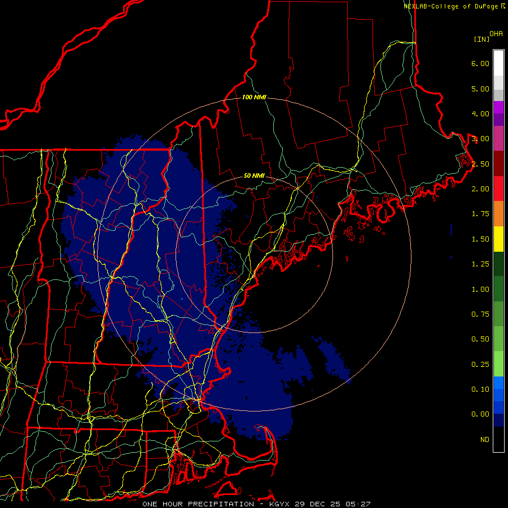Pick the bright magenta swatch near 4.00
This screenshot has height=508, width=508.
(x=498, y=107)
